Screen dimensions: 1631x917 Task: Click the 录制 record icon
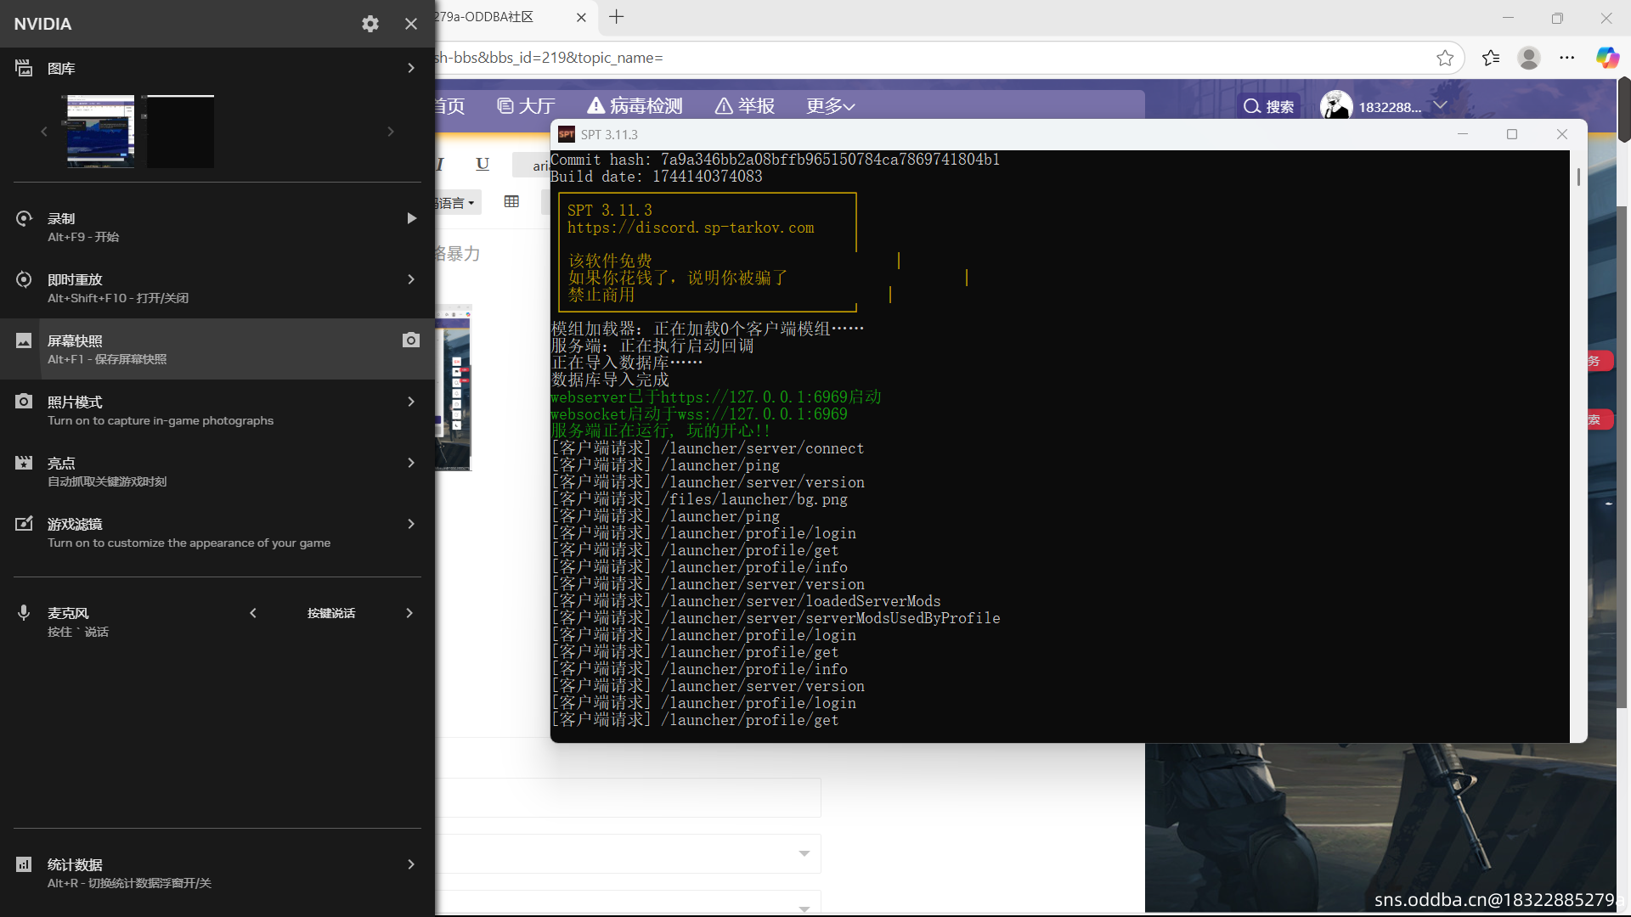click(x=24, y=218)
